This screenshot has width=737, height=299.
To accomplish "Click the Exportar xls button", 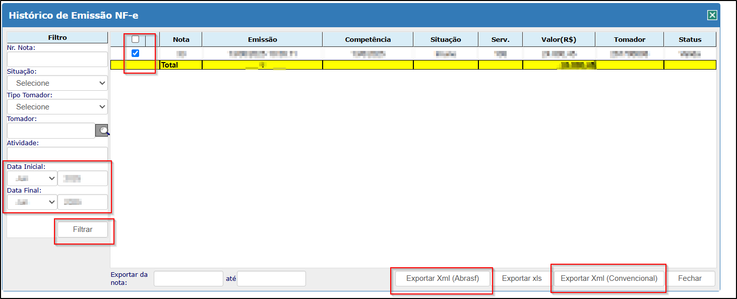I will [x=522, y=278].
